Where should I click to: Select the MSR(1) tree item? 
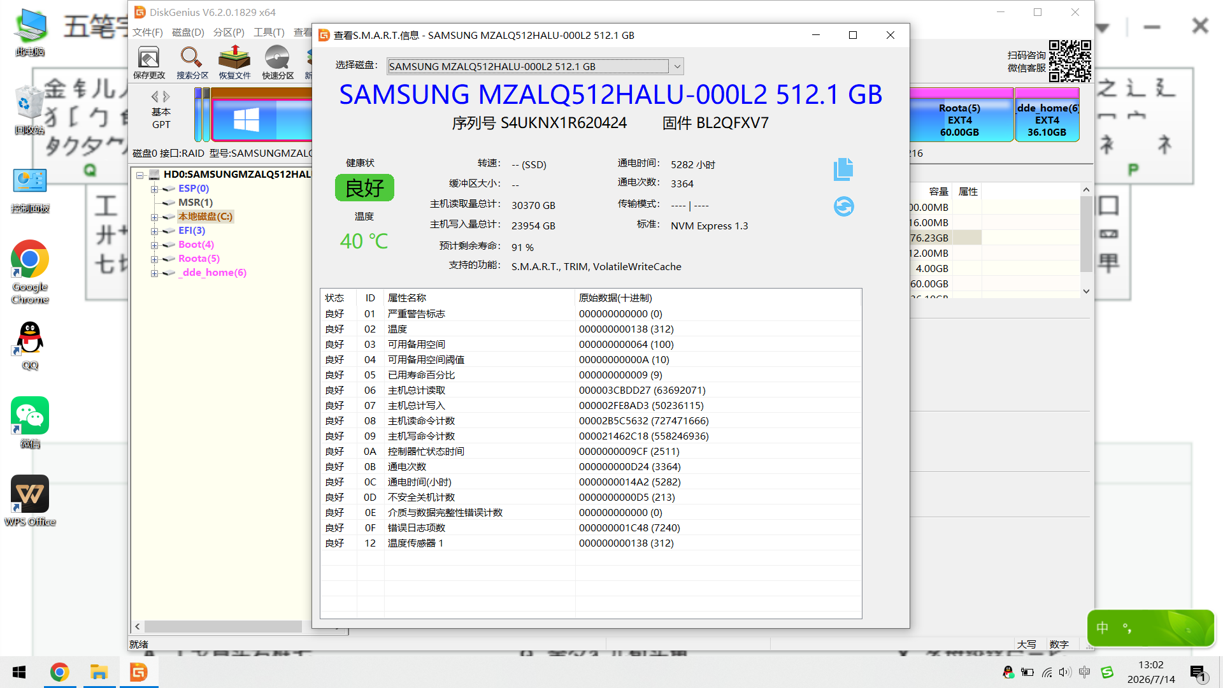(196, 203)
